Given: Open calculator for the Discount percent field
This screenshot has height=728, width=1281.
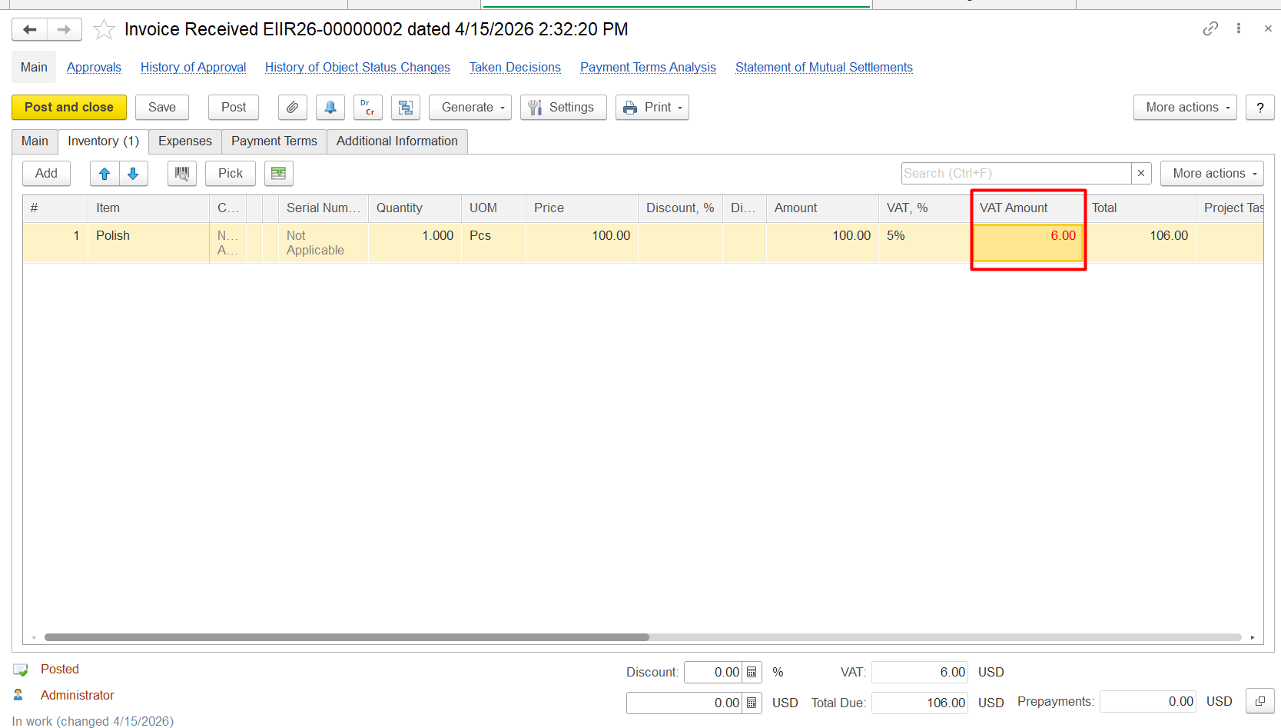Looking at the screenshot, I should (752, 673).
